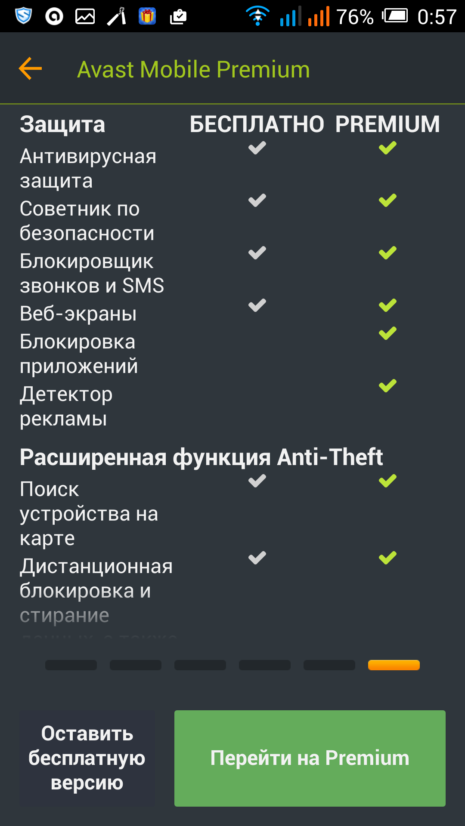Tap the orange back arrow

30,69
